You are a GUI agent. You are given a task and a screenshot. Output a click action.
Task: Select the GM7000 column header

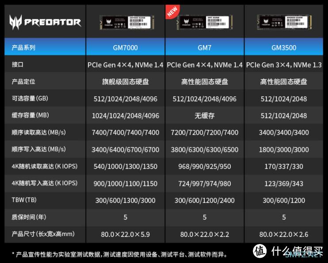tap(125, 48)
